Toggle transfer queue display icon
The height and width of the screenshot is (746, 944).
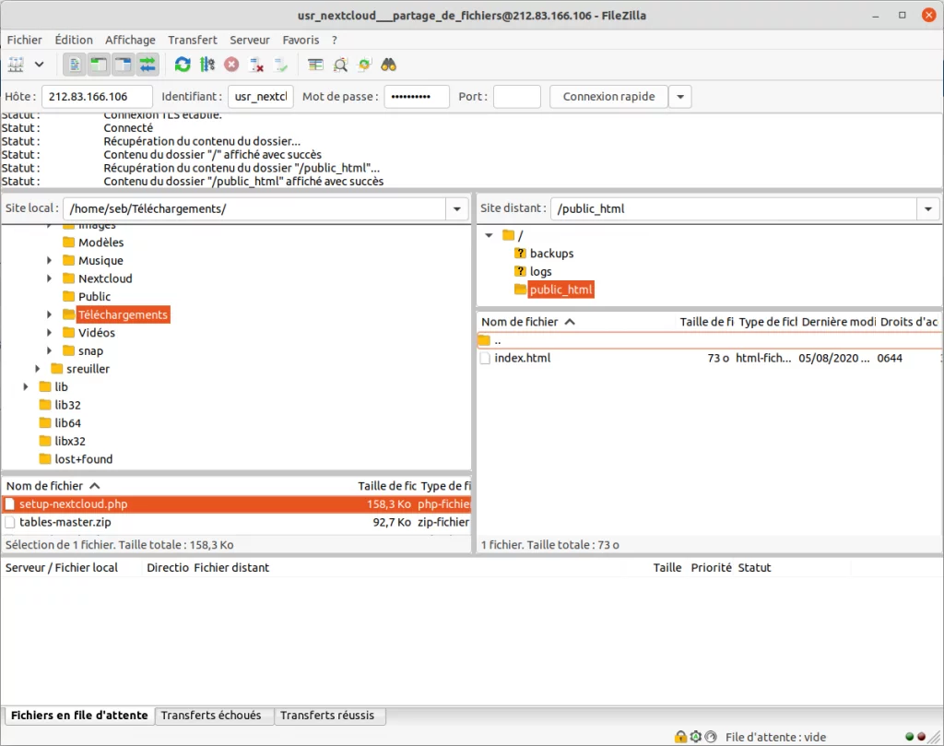tap(147, 65)
